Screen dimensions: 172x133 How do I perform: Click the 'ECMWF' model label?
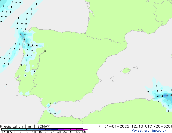click(43, 126)
